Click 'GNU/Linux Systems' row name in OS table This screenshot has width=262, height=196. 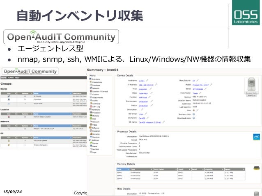pyautogui.click(x=40, y=141)
